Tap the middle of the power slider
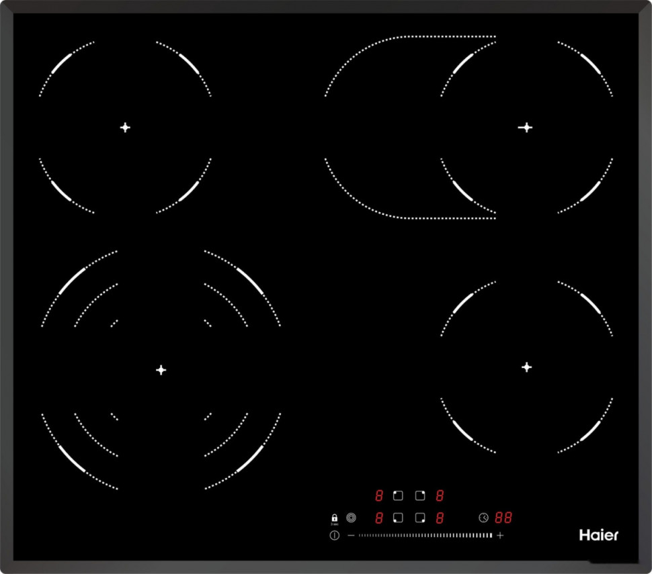 point(425,535)
